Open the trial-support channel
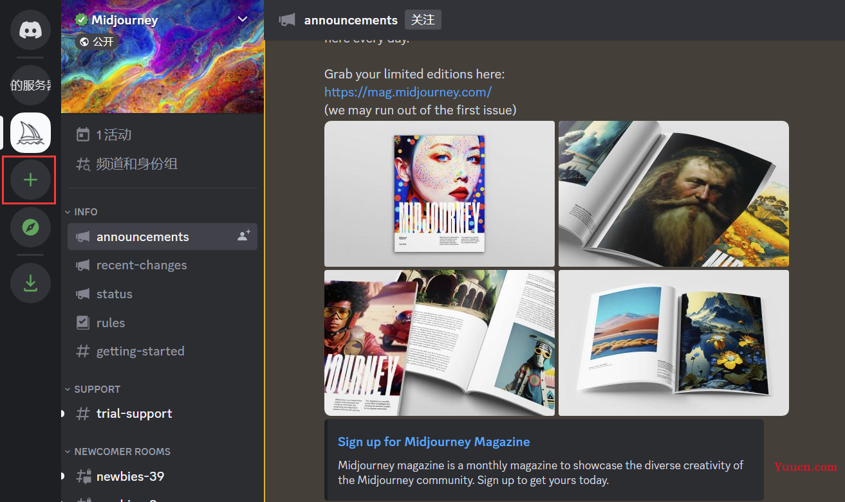 (x=162, y=413)
